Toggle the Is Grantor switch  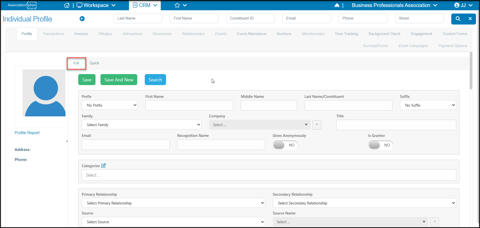point(380,145)
